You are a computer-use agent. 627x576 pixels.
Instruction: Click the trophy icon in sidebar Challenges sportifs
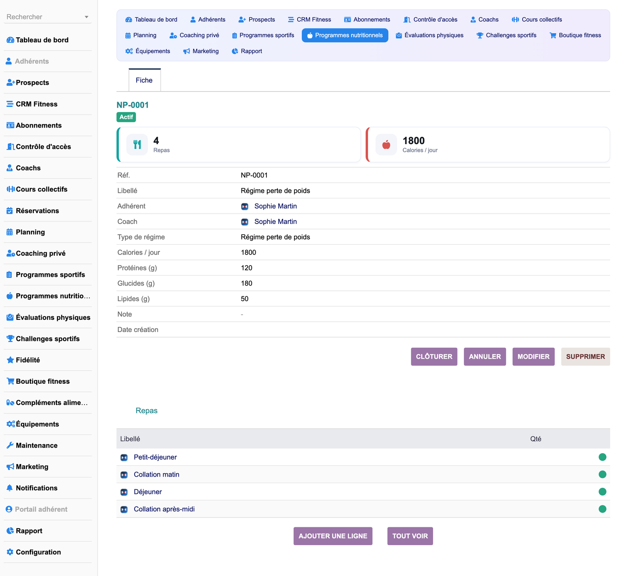pyautogui.click(x=10, y=339)
